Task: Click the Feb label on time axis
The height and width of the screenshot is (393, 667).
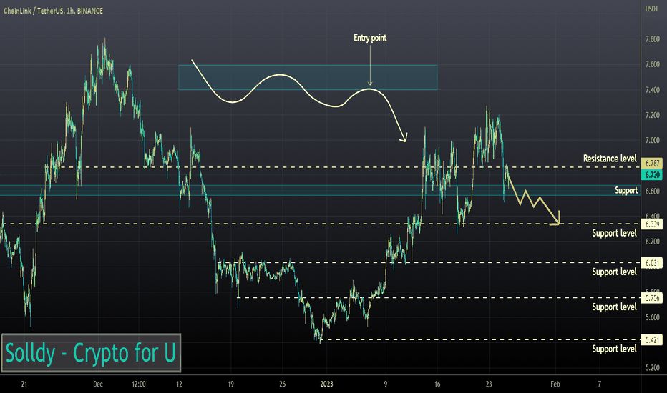Action: [555, 384]
